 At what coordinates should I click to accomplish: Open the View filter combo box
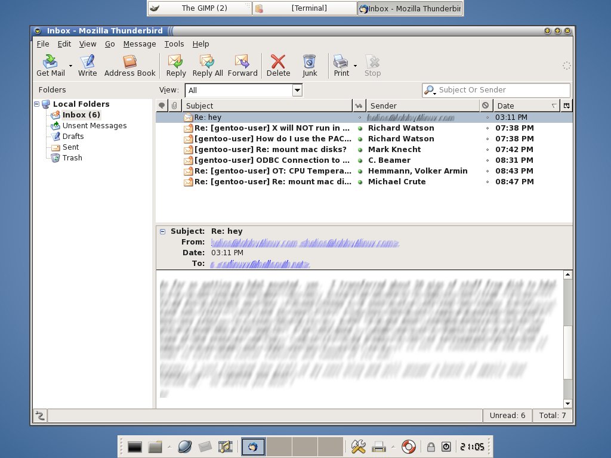244,91
